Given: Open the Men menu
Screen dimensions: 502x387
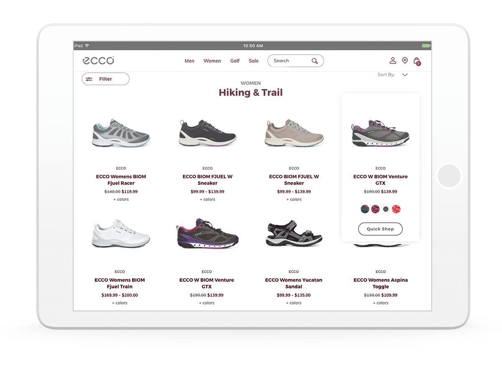Looking at the screenshot, I should click(x=190, y=61).
